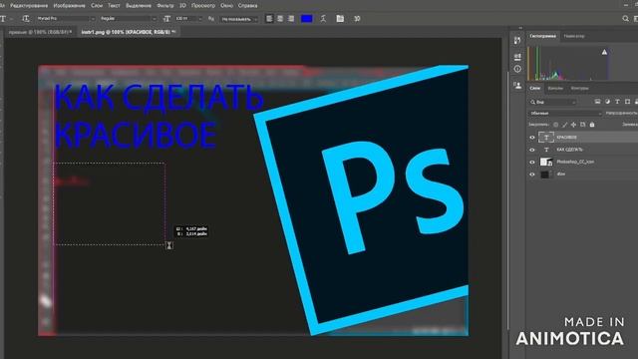
Task: Open the Info panel icon in side strip
Action: [x=517, y=69]
